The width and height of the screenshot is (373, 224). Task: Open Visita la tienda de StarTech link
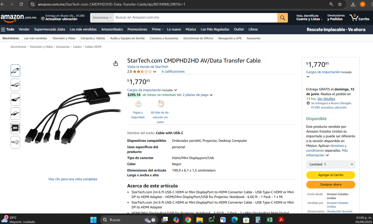pyautogui.click(x=148, y=67)
